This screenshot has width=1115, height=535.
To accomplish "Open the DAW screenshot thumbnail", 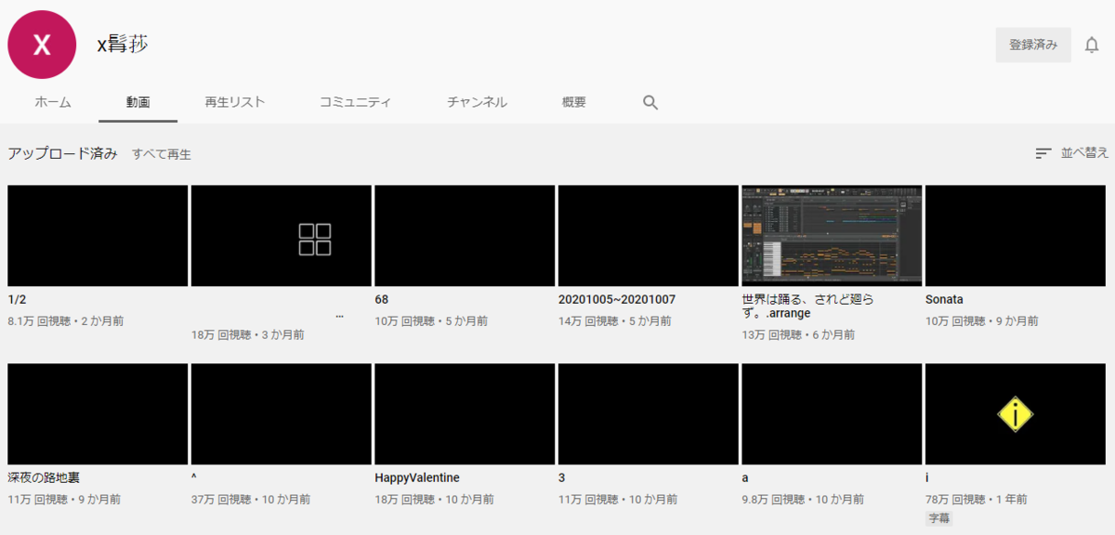I will pos(832,235).
